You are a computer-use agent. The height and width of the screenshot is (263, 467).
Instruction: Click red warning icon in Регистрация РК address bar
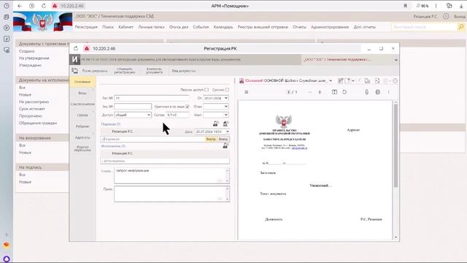(87, 49)
